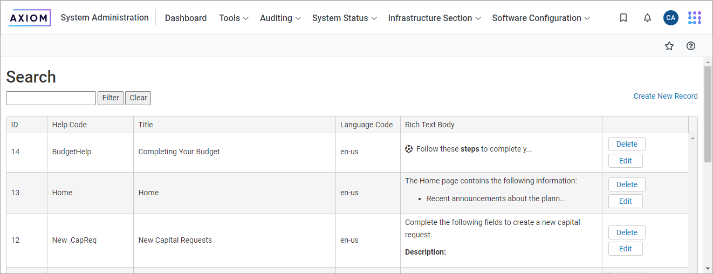Edit the New_CapReq record
Viewport: 713px width, 274px height.
pos(625,249)
